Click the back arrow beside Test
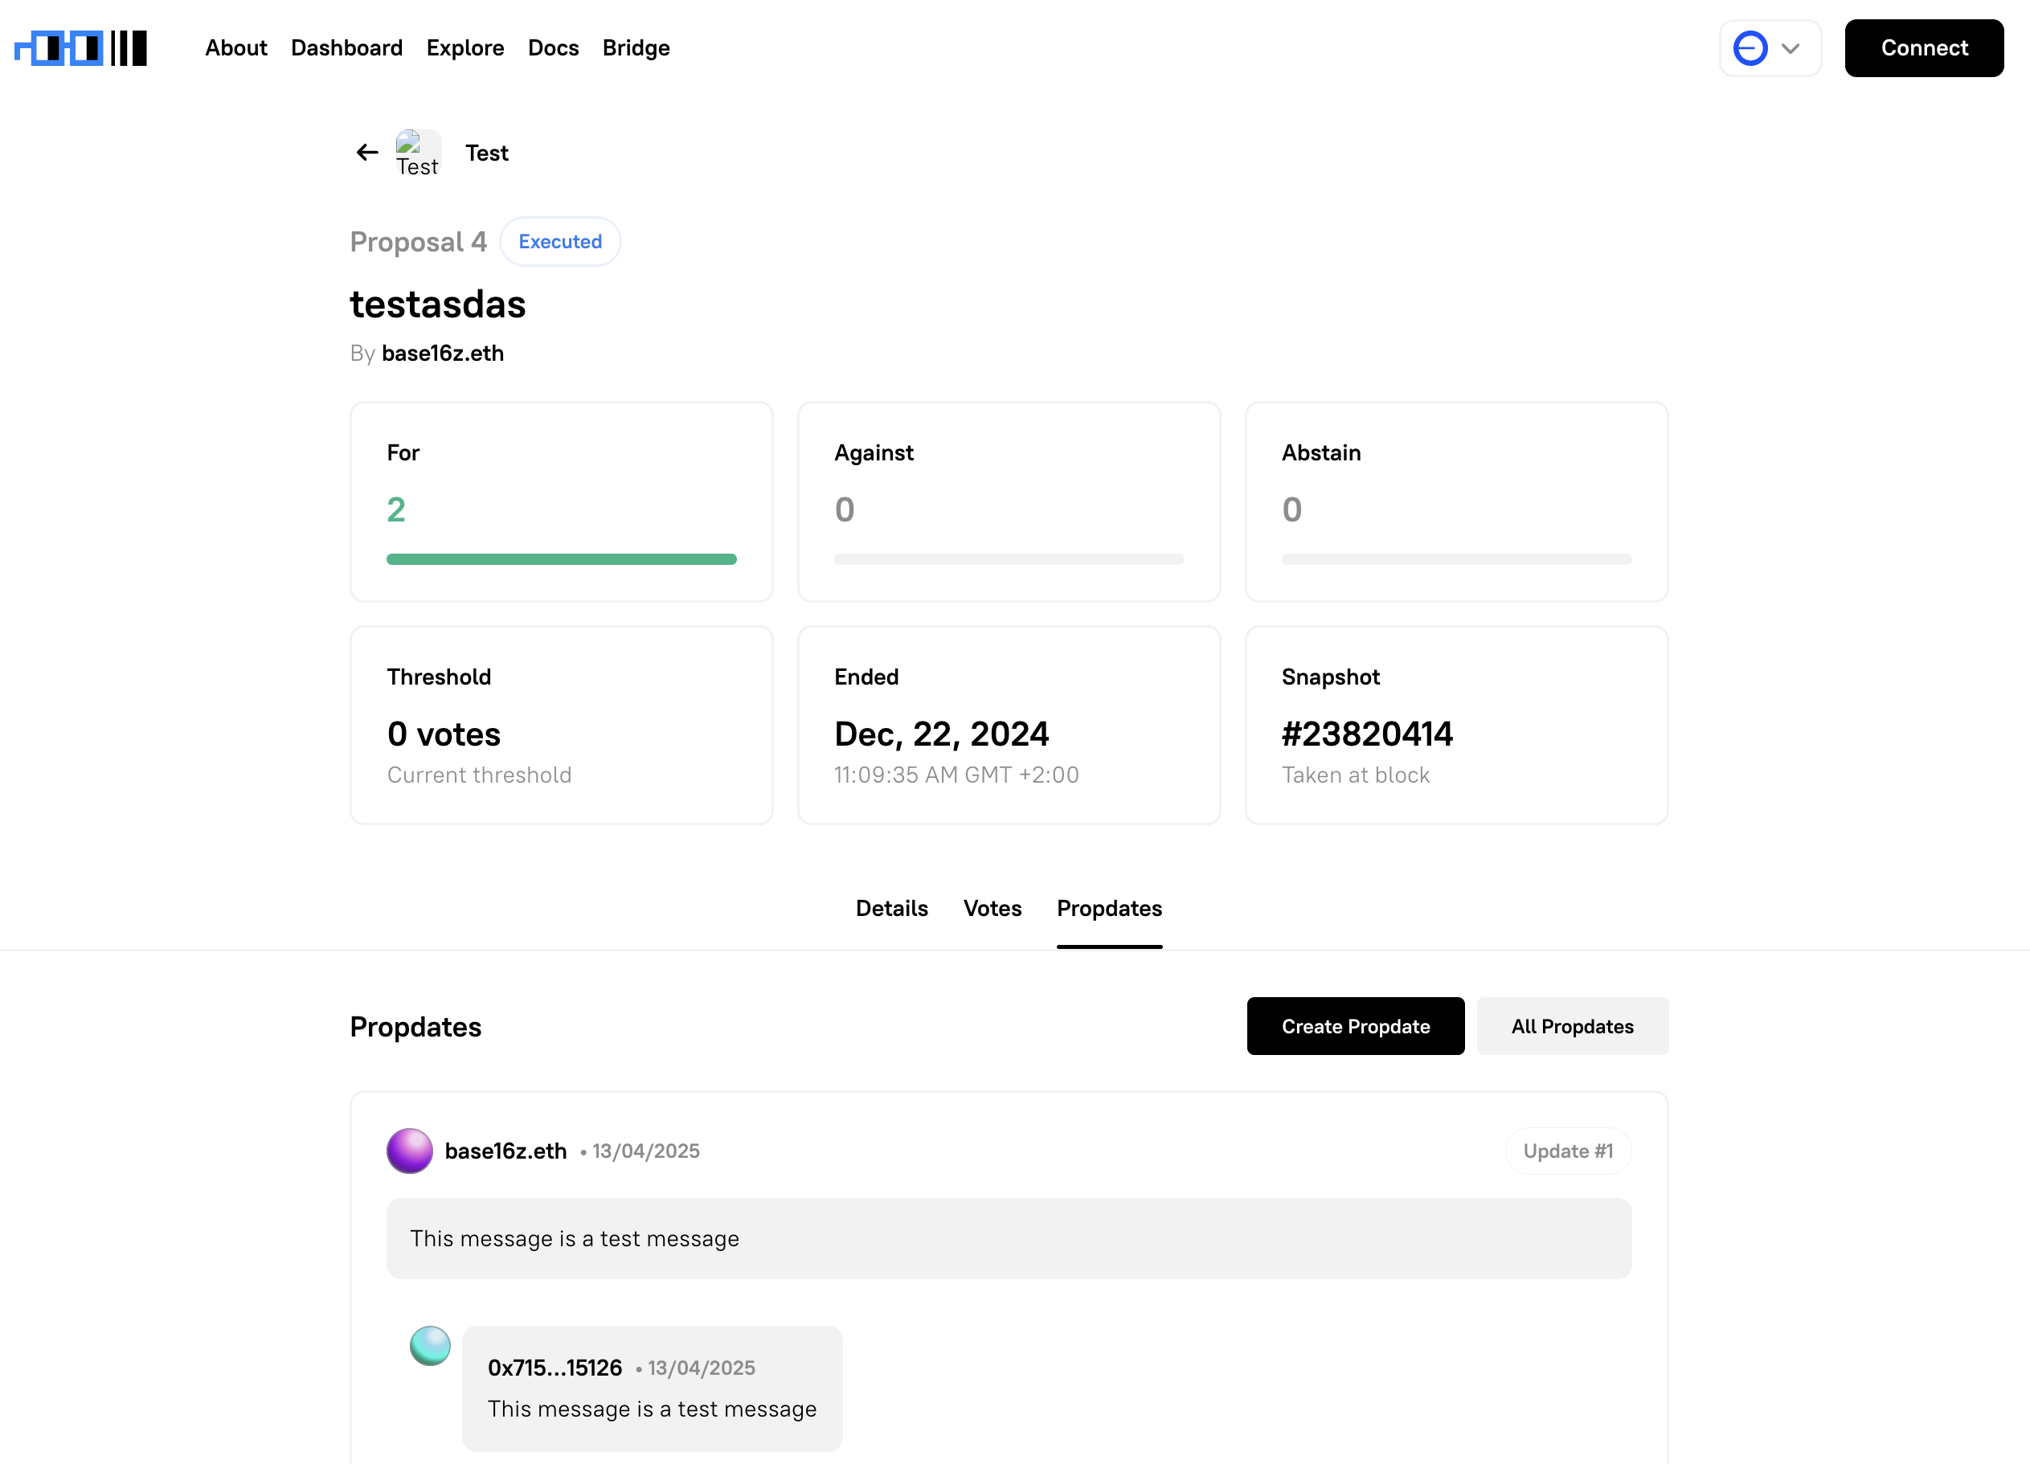This screenshot has height=1464, width=2030. 366,152
